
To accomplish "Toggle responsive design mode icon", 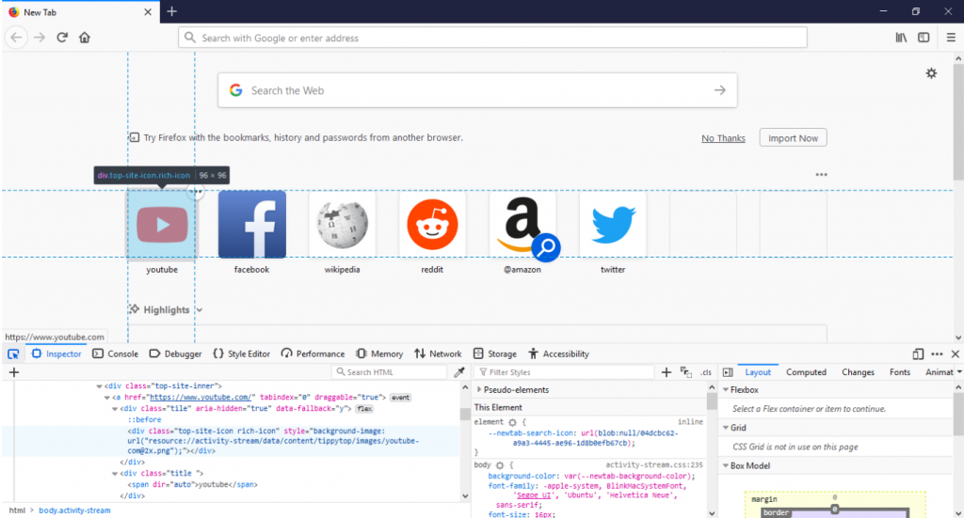I will coord(918,354).
